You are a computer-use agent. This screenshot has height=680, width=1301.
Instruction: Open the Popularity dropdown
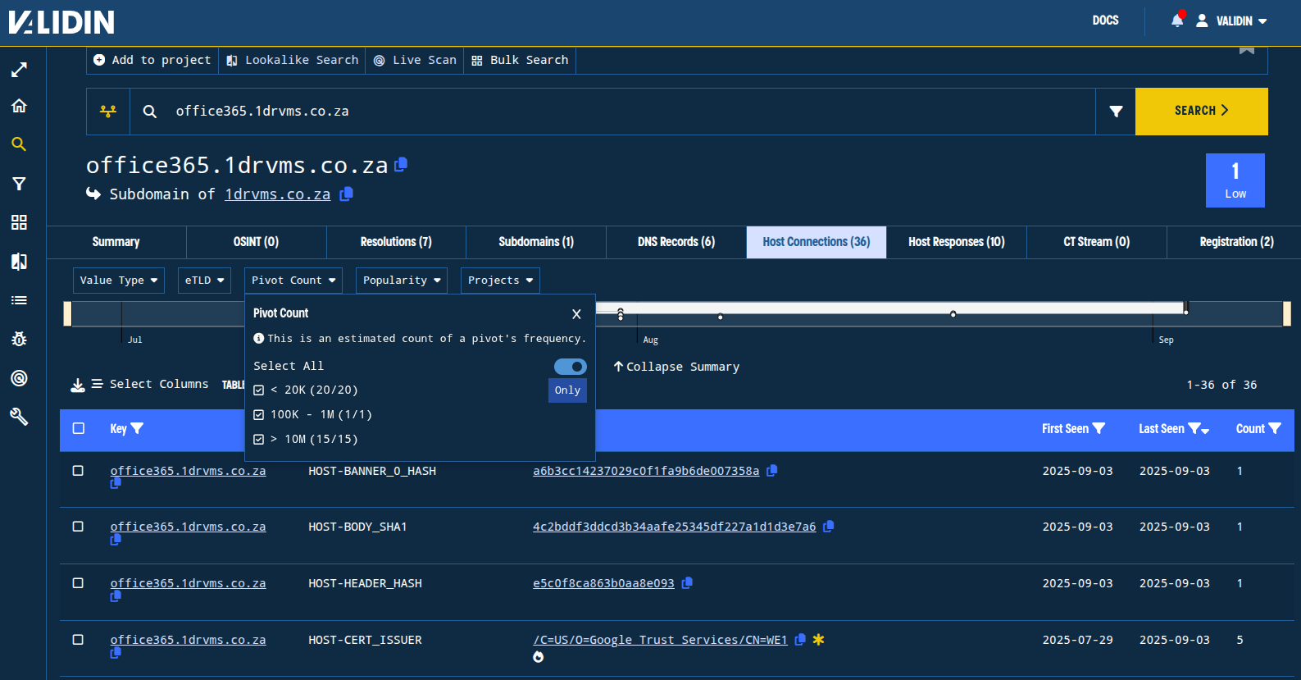coord(402,281)
